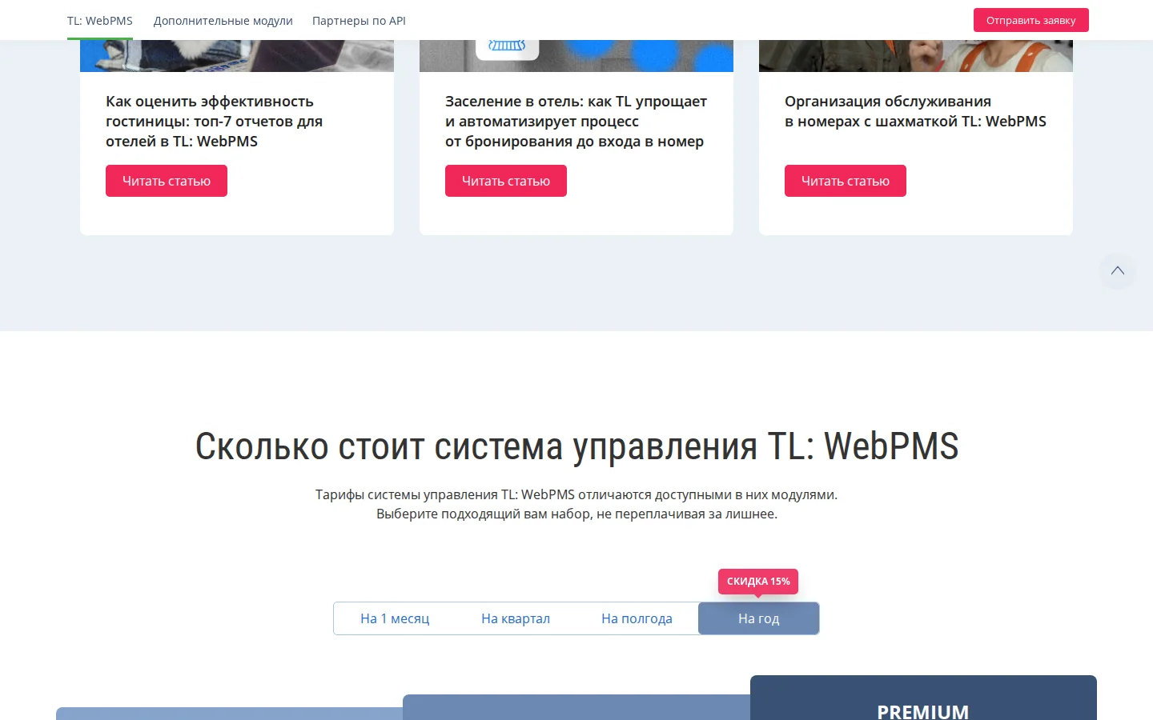Read article about топ-7 отчетов для отелей
This screenshot has width=1153, height=720.
click(167, 181)
